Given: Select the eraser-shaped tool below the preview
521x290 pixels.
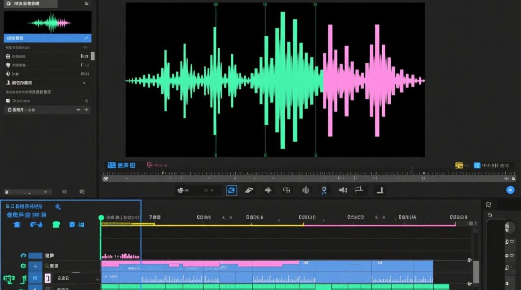Looking at the screenshot, I should pos(249,190).
